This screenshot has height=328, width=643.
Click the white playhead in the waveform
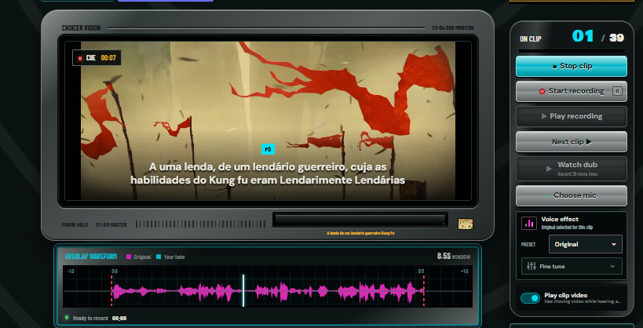click(x=243, y=290)
